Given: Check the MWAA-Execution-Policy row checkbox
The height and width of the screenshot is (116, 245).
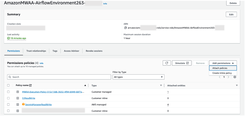Looking at the screenshot, I should coord(9,92).
